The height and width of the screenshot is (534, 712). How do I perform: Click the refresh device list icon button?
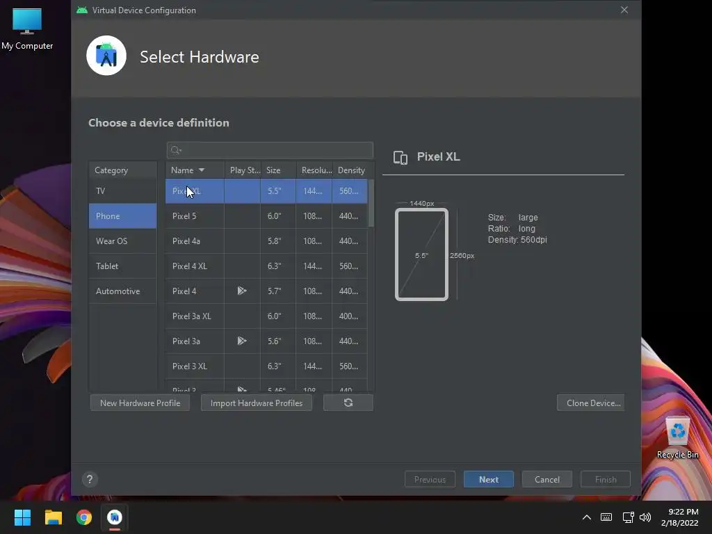[x=348, y=403]
